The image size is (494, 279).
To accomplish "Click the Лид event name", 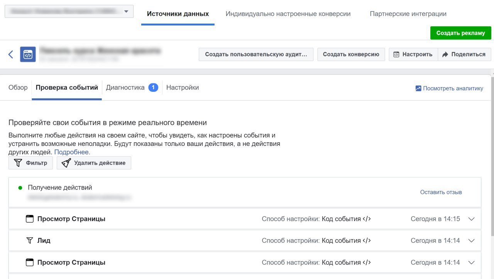I will [44, 240].
